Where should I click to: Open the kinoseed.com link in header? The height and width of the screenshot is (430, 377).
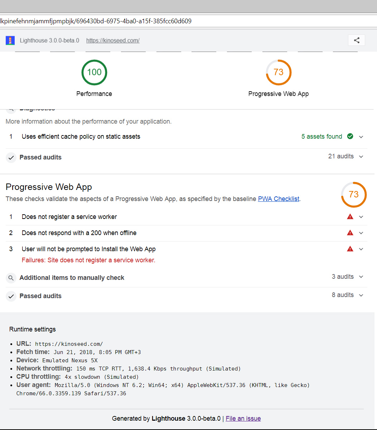[113, 40]
